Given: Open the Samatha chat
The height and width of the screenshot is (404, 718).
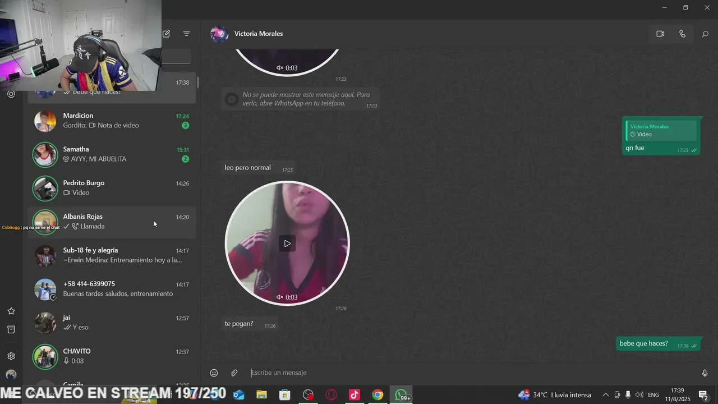Looking at the screenshot, I should (x=112, y=154).
